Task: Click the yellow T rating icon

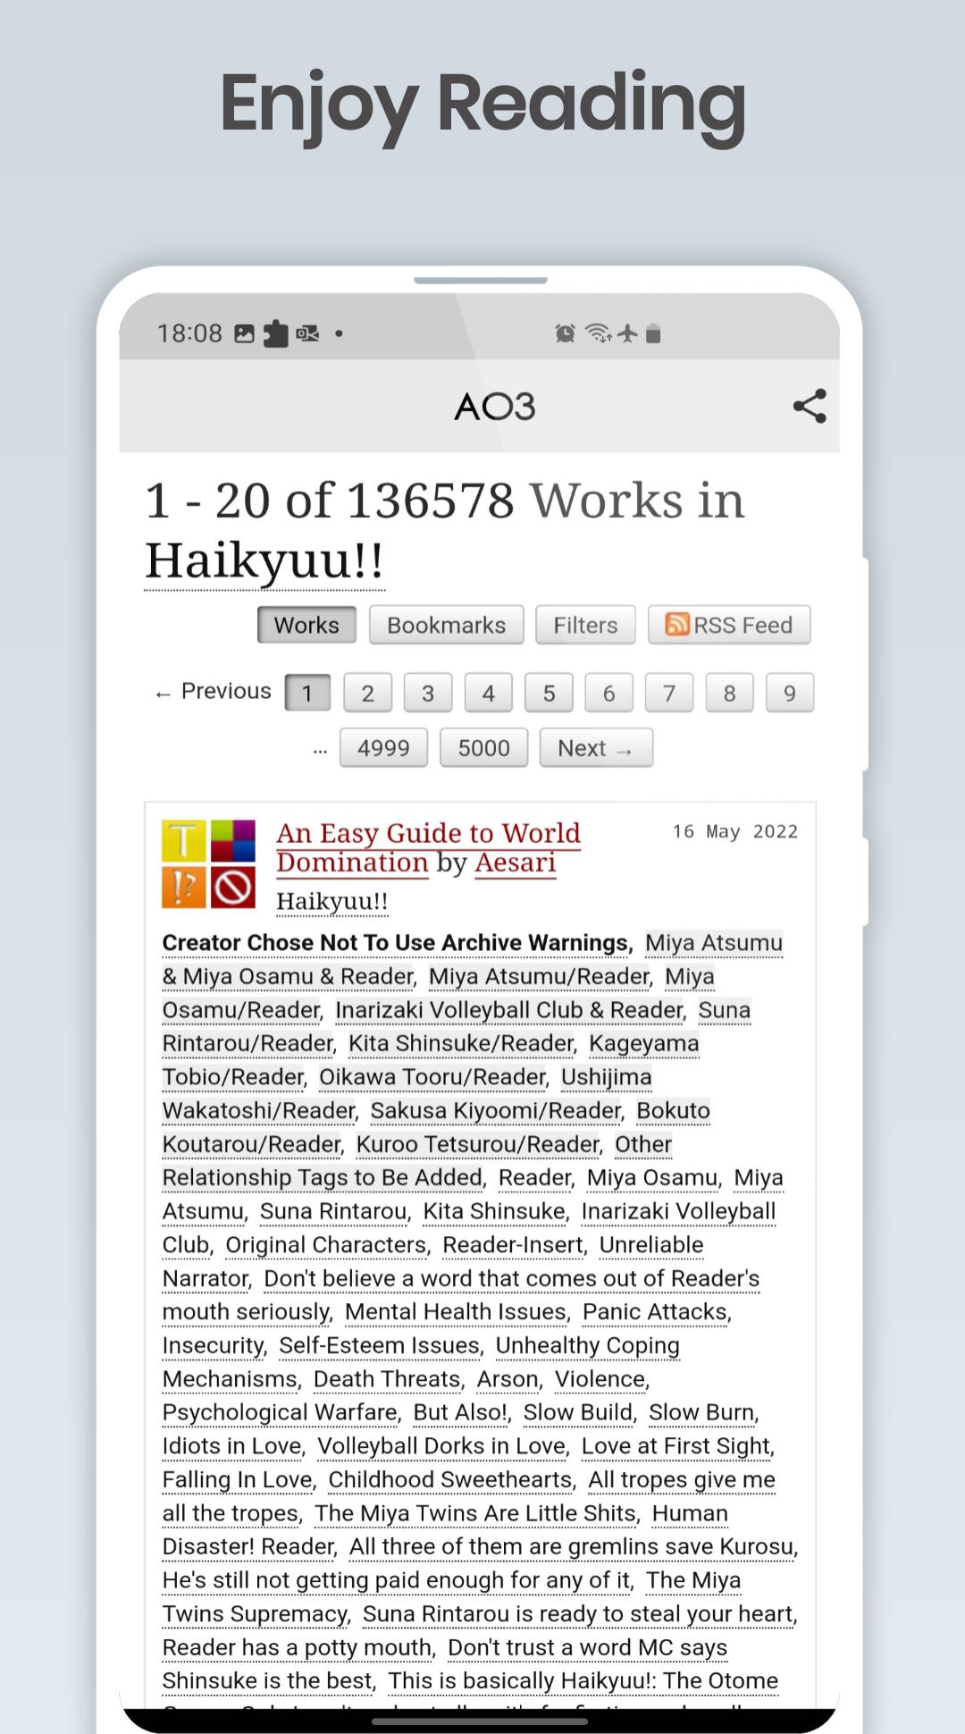Action: 184,842
